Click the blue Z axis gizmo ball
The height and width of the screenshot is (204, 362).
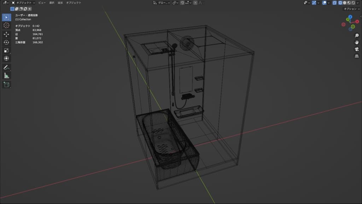tap(350, 17)
